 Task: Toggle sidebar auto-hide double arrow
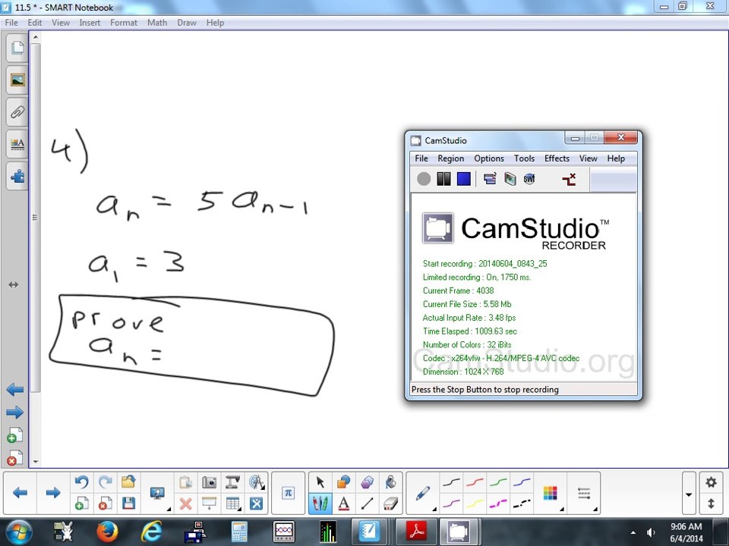coord(14,284)
